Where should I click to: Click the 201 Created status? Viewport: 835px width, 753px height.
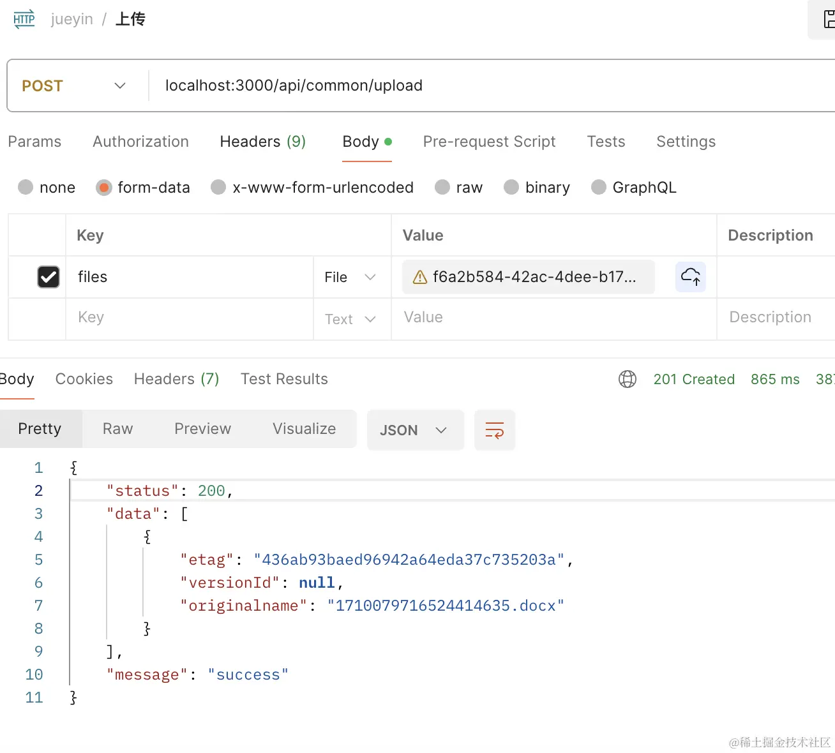point(694,379)
